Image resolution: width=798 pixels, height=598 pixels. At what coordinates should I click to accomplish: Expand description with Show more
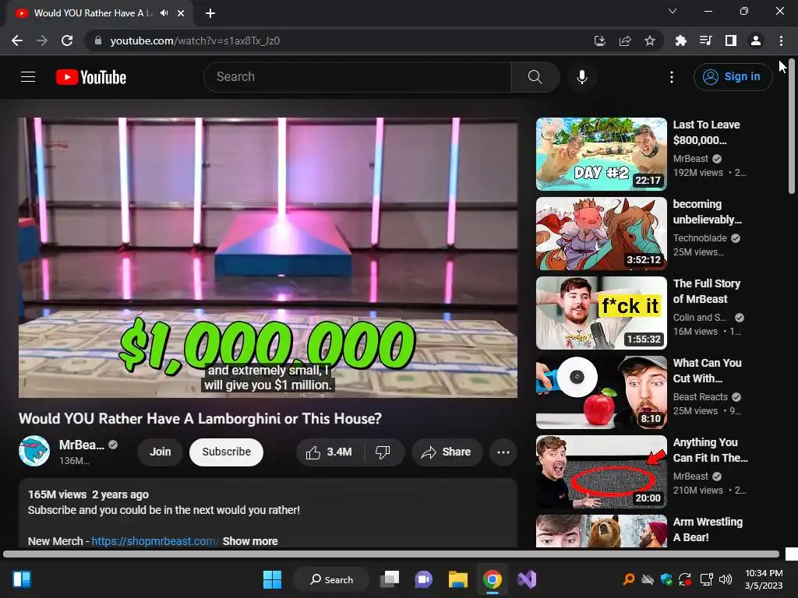click(250, 541)
